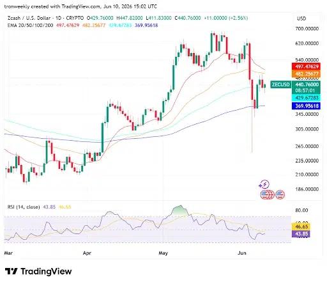Click the purple 43.85 RSI value label
This screenshot has height=284, width=327.
pyautogui.click(x=301, y=233)
